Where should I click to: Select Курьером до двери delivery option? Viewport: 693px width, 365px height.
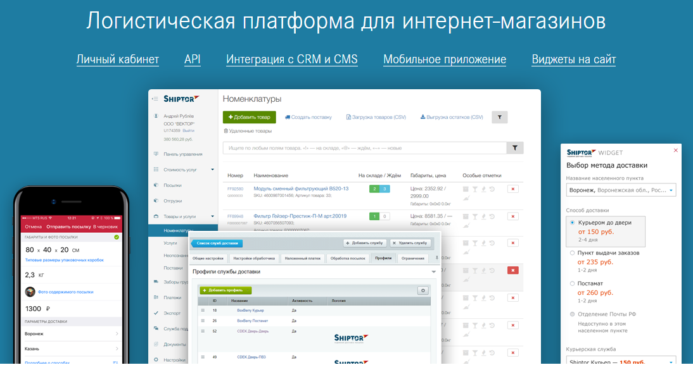point(573,223)
